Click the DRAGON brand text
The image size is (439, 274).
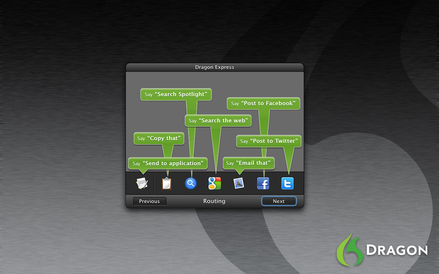[x=397, y=250]
